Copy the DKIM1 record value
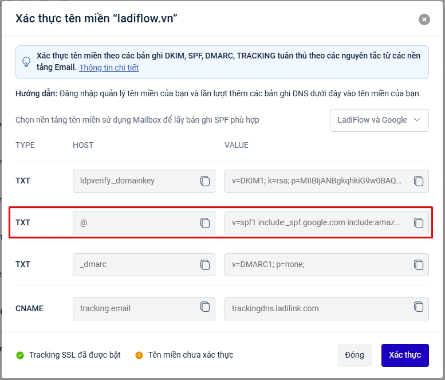The image size is (445, 380). pyautogui.click(x=419, y=181)
